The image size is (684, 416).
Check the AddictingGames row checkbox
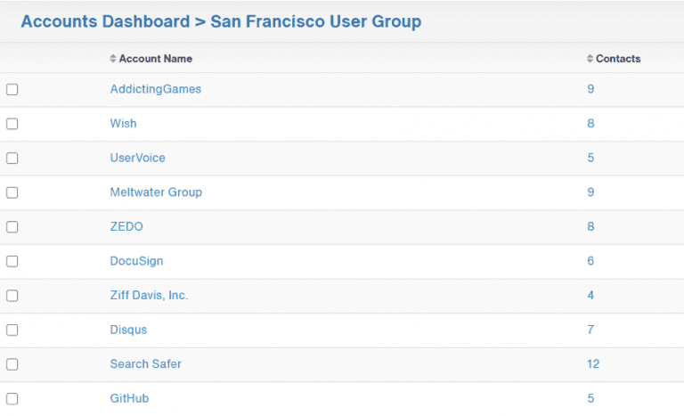pos(12,89)
